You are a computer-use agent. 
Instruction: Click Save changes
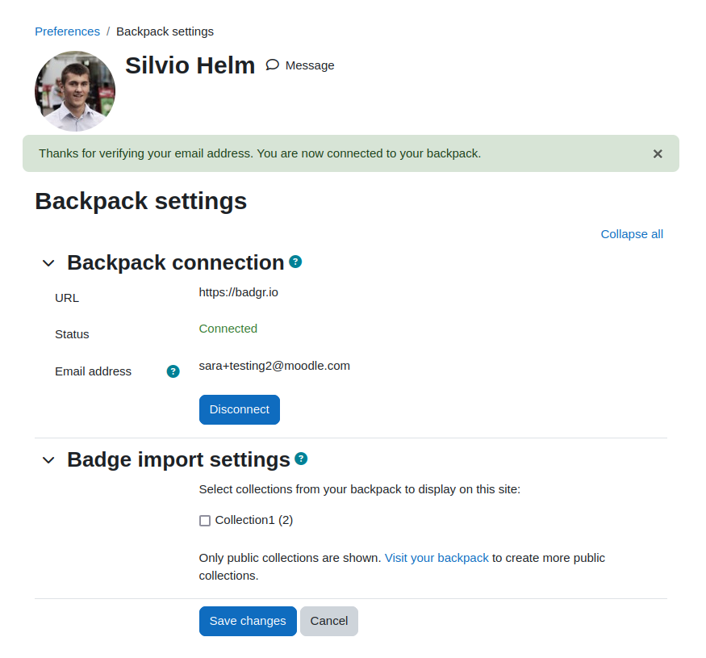tap(248, 621)
